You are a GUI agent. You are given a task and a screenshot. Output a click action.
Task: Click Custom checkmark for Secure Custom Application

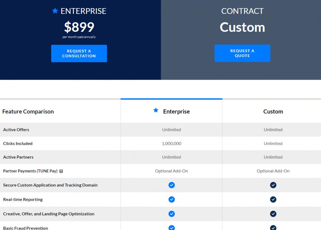pyautogui.click(x=273, y=185)
